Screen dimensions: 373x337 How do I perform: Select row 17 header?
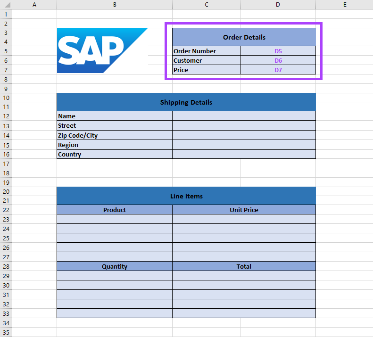(x=6, y=164)
